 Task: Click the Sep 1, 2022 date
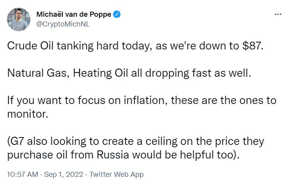(x=64, y=174)
